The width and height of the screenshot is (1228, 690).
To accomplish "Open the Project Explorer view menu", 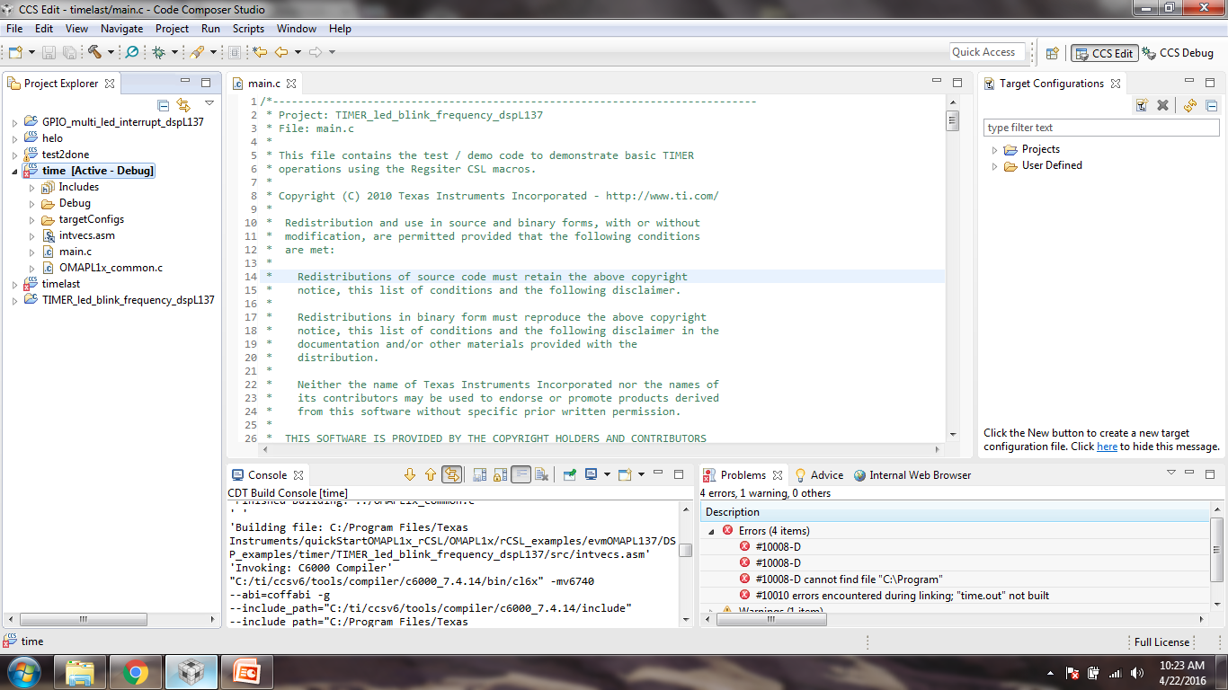I will click(209, 104).
